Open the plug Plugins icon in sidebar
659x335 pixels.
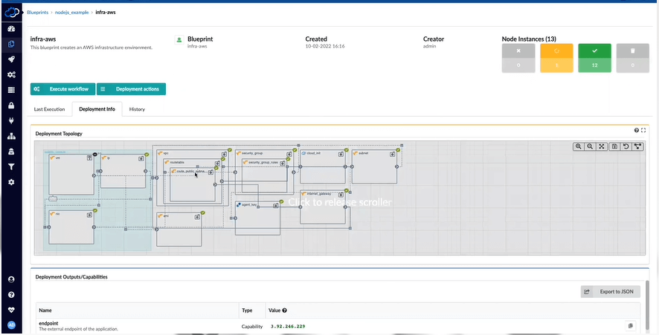(x=11, y=120)
